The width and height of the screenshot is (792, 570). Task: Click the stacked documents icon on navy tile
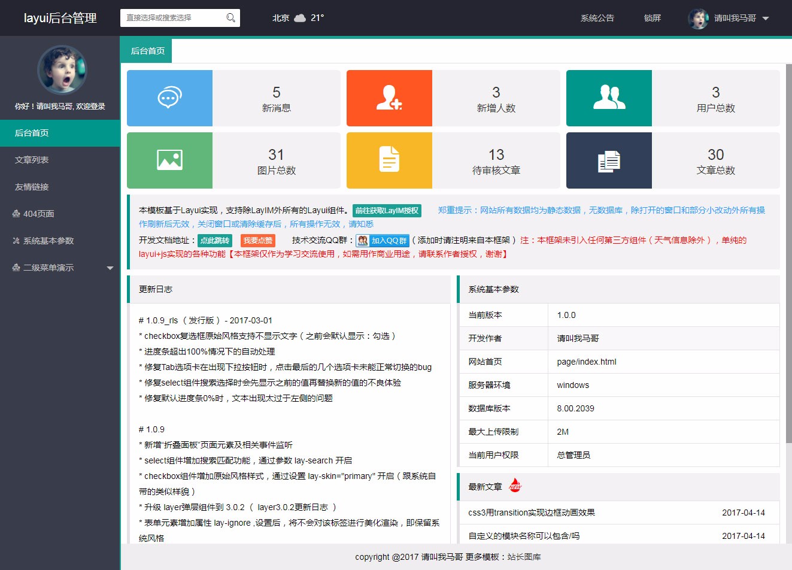tap(609, 160)
